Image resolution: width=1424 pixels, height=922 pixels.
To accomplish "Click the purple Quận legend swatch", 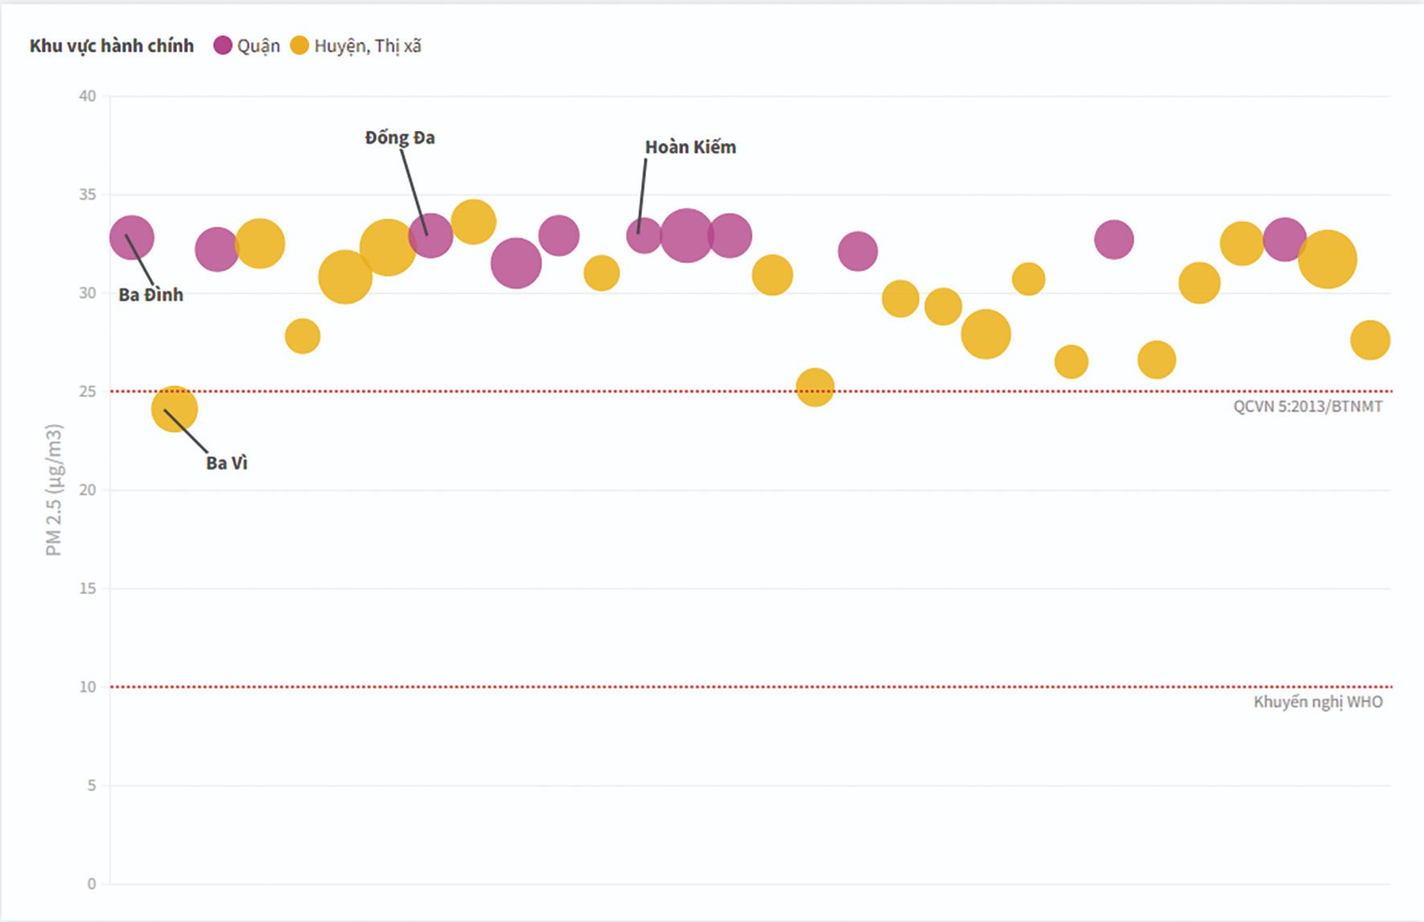I will click(x=223, y=46).
